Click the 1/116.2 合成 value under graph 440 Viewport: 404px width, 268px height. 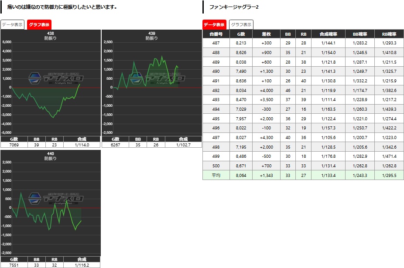click(82, 265)
